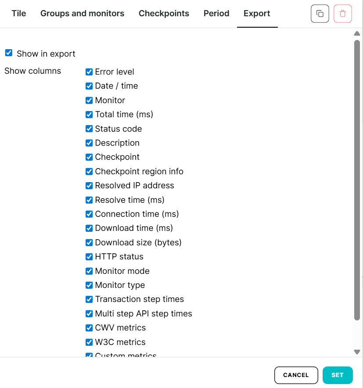Screen dimensions: 363x388
Task: Open the Groups and monitors tab
Action: pyautogui.click(x=82, y=14)
